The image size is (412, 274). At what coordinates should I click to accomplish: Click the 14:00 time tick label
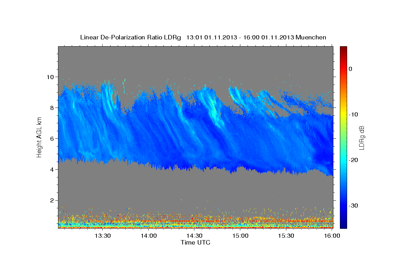(x=149, y=236)
